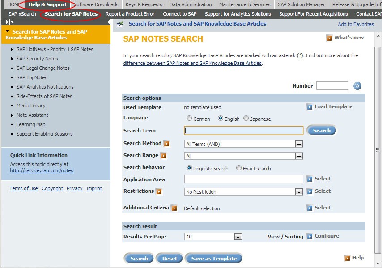
Task: Click the scrollbar up arrow
Action: pyautogui.click(x=378, y=36)
